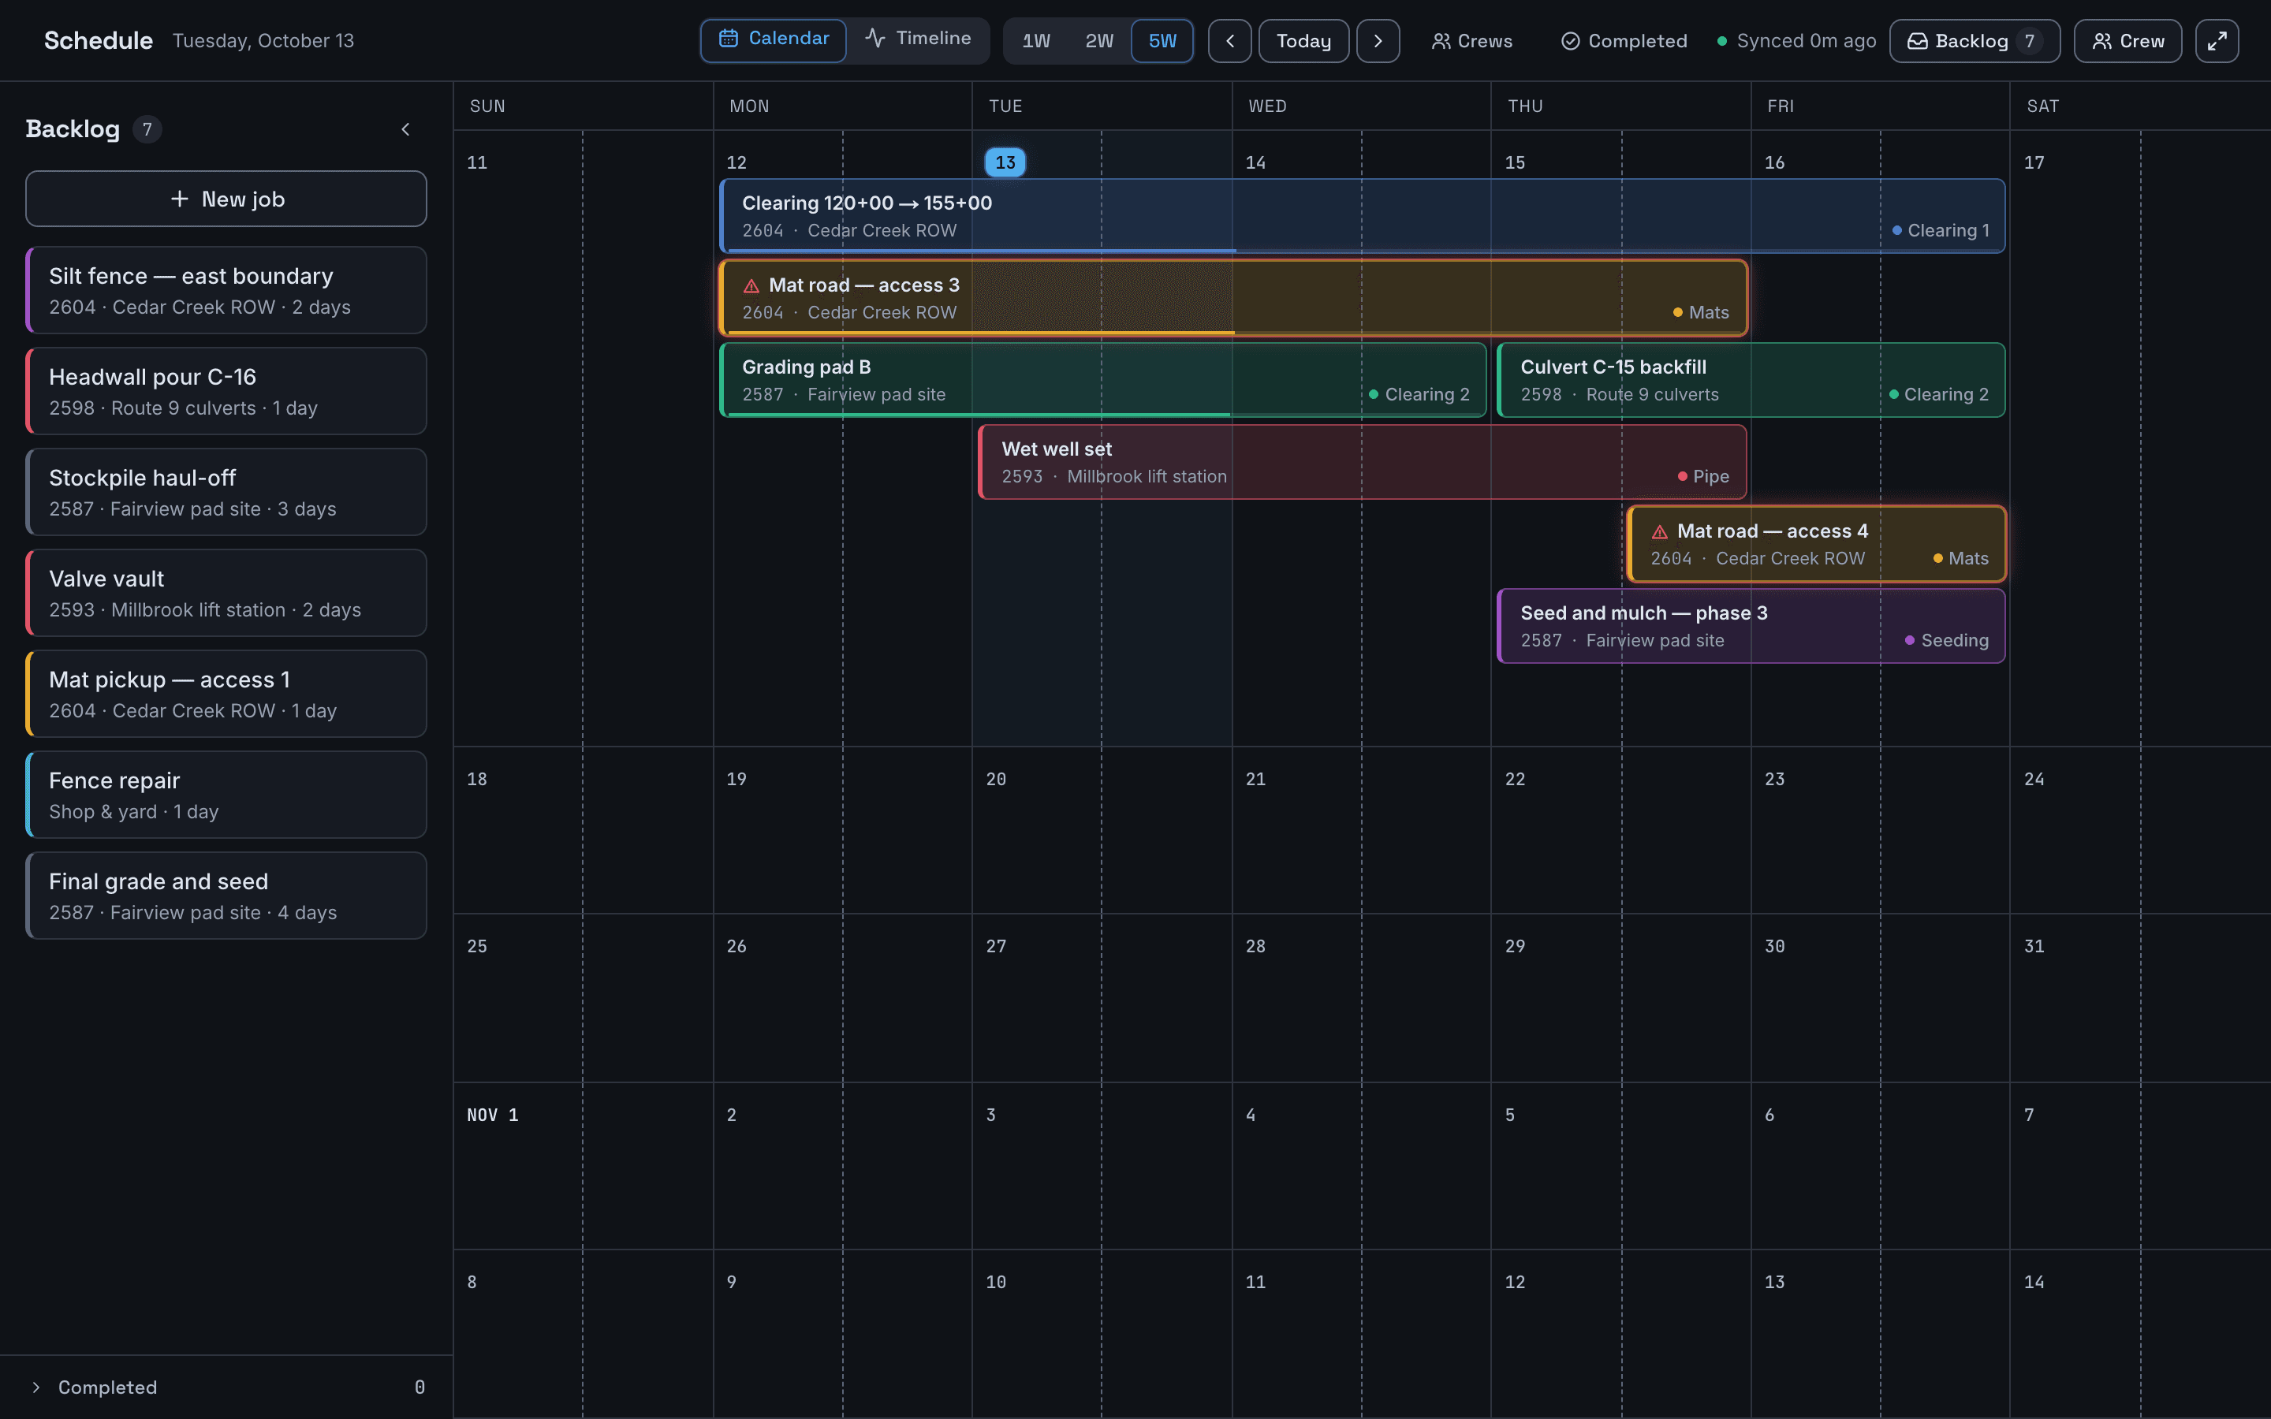2271x1419 pixels.
Task: Open Mat road — access 4 job
Action: (x=1816, y=544)
